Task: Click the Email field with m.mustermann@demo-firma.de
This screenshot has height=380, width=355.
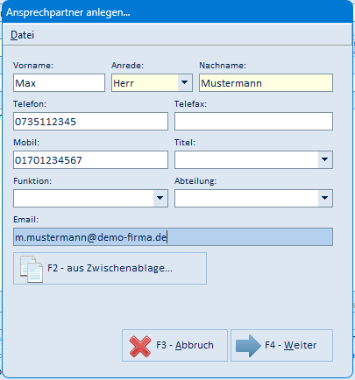Action: [x=173, y=237]
